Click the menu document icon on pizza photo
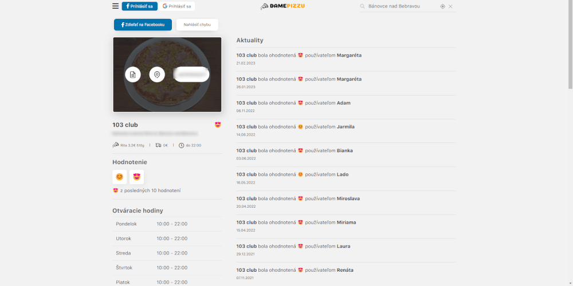The width and height of the screenshot is (573, 286). (x=133, y=74)
